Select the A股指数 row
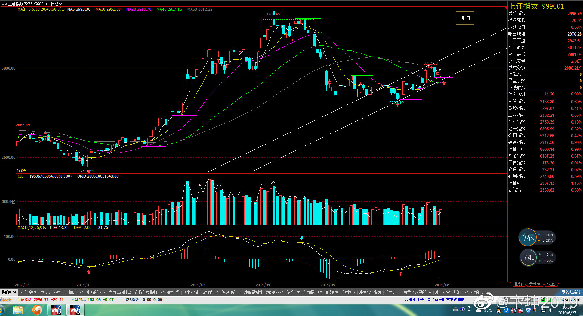Image resolution: width=583 pixels, height=316 pixels. coord(545,102)
